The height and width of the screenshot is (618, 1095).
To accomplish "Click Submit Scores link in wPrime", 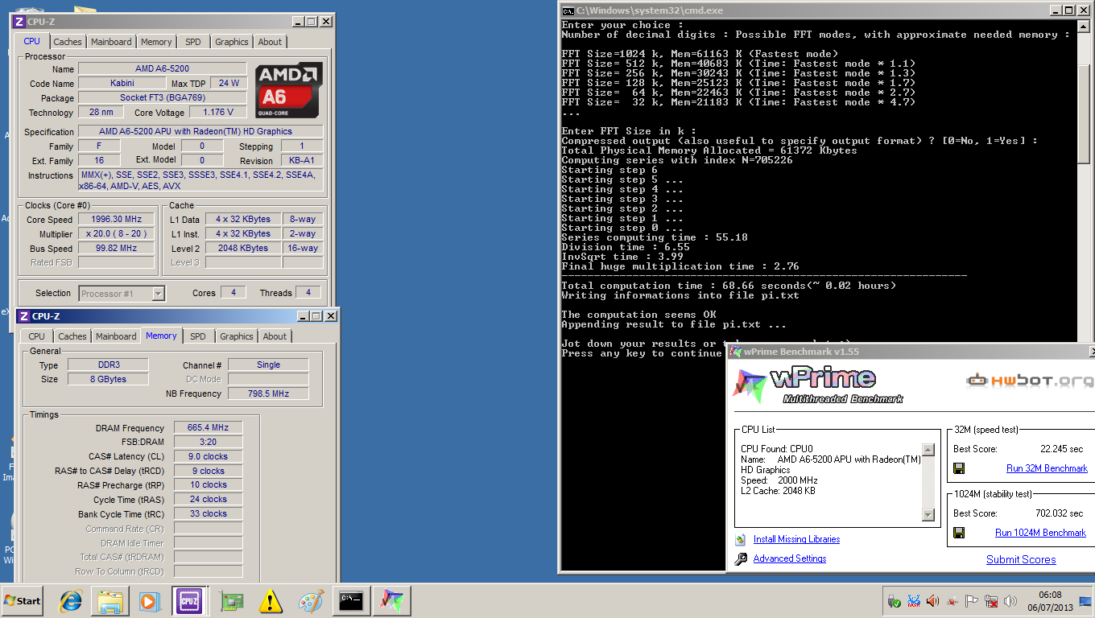I will (x=1021, y=559).
